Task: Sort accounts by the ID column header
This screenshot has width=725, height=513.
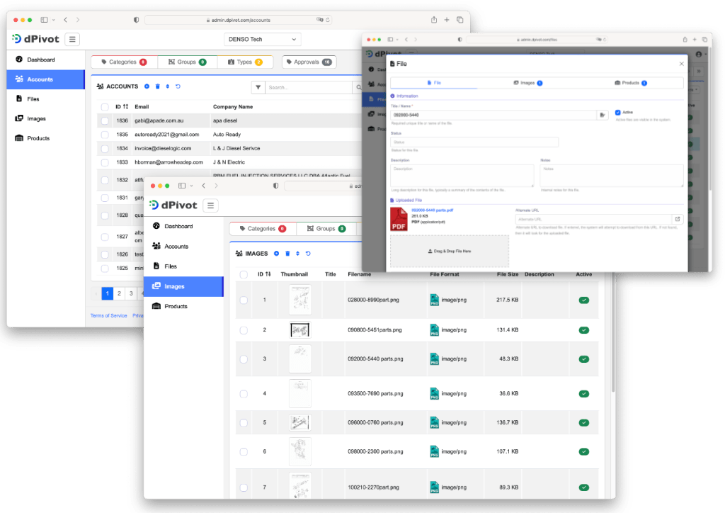Action: click(x=122, y=107)
